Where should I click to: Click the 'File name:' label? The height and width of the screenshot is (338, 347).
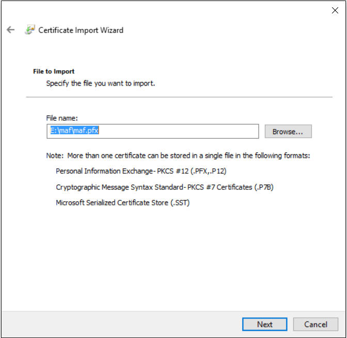tap(62, 118)
